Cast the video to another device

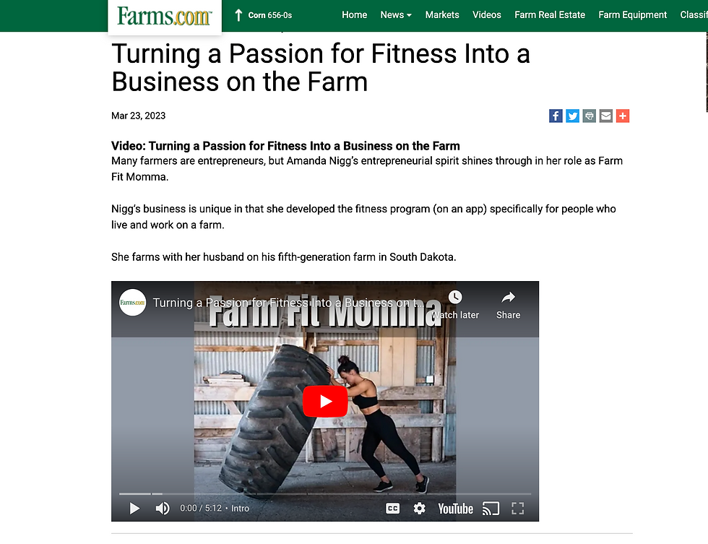click(x=491, y=509)
